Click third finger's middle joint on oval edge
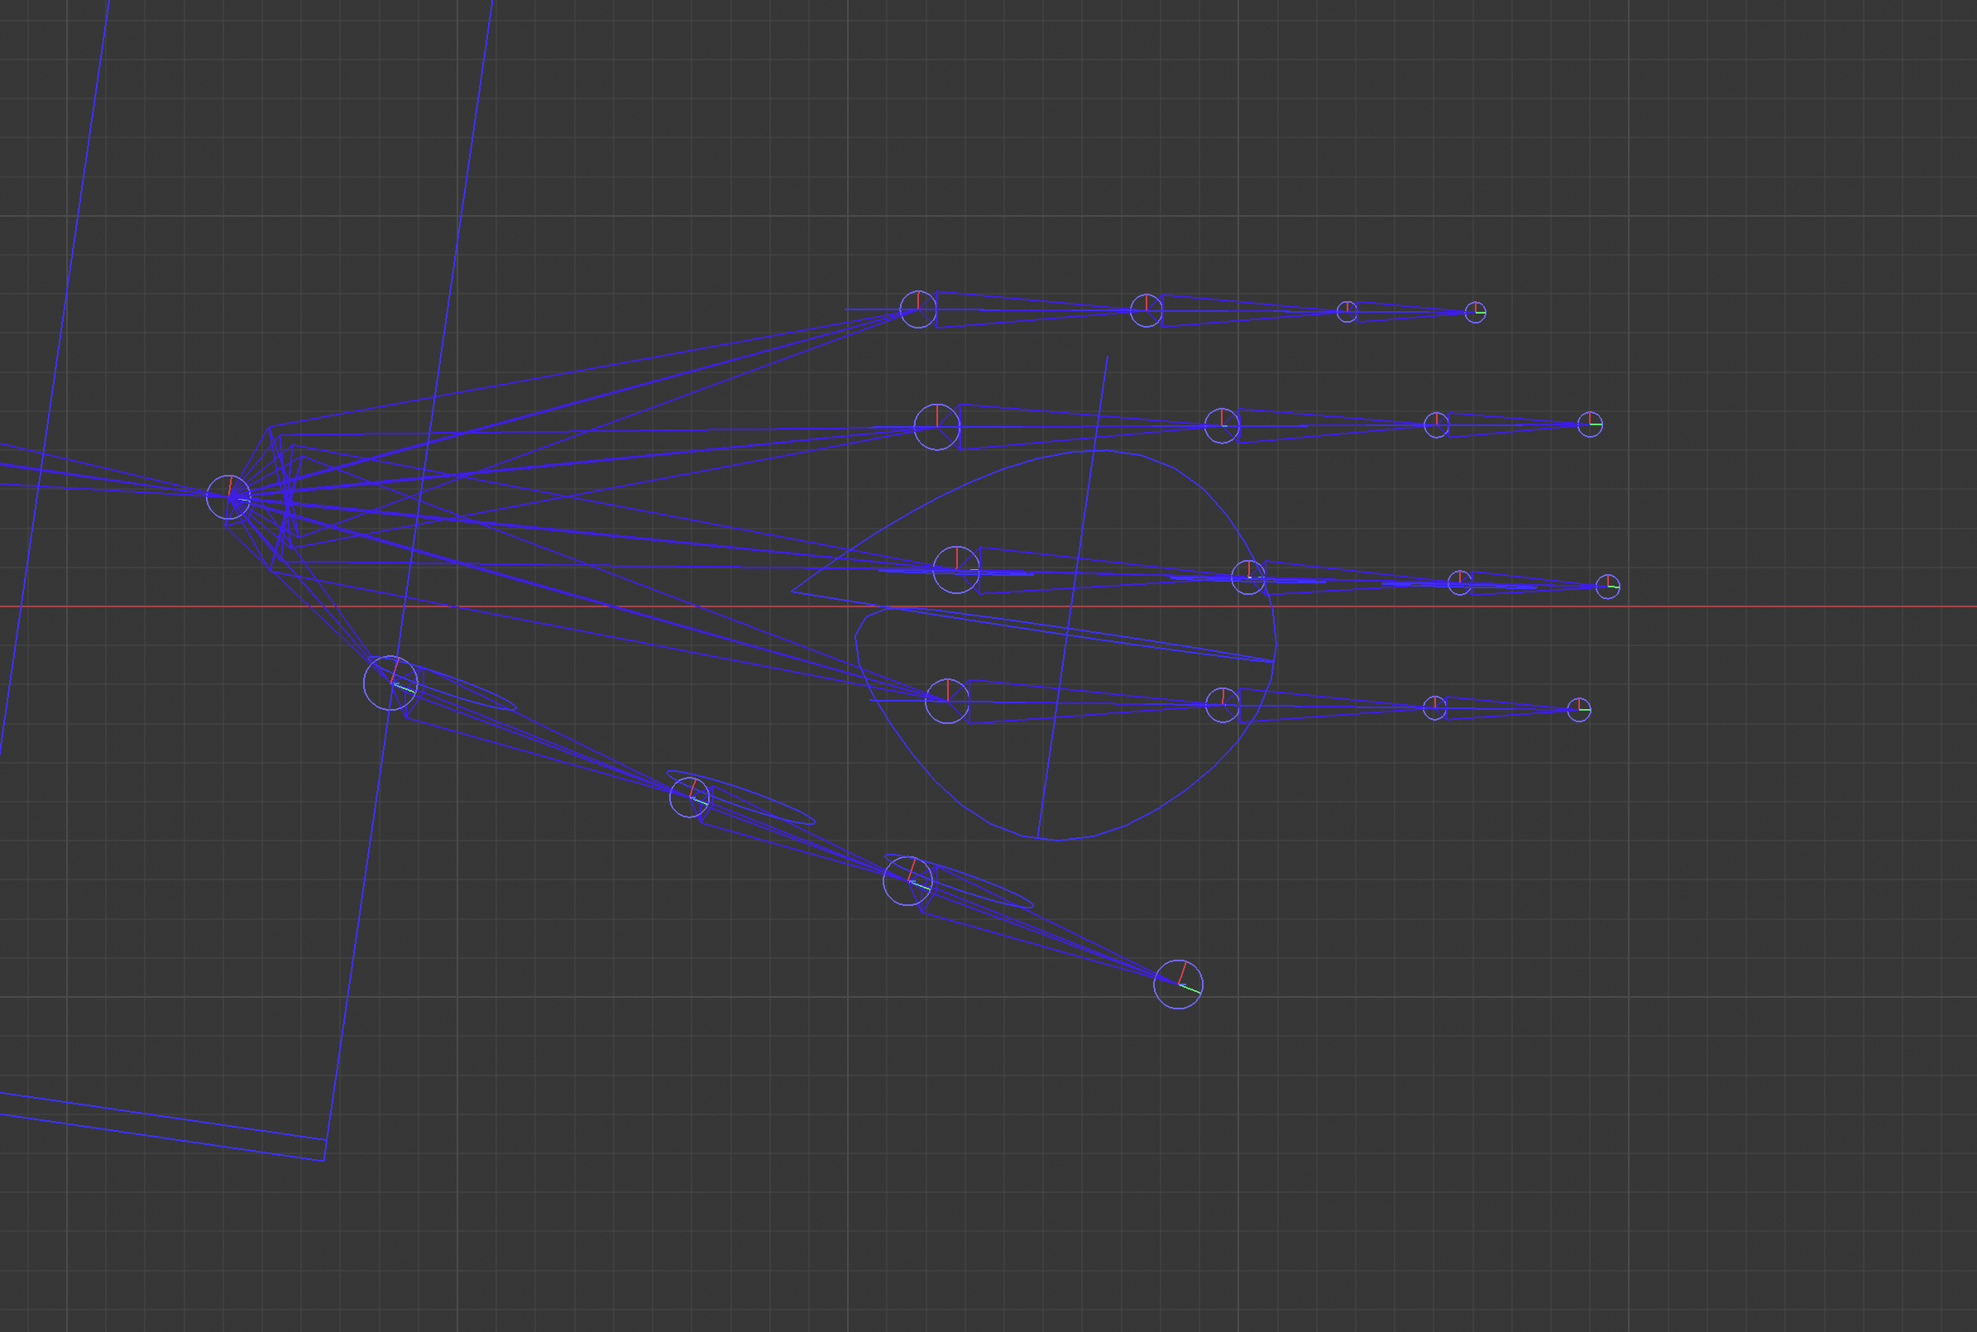1977x1332 pixels. pos(1248,577)
